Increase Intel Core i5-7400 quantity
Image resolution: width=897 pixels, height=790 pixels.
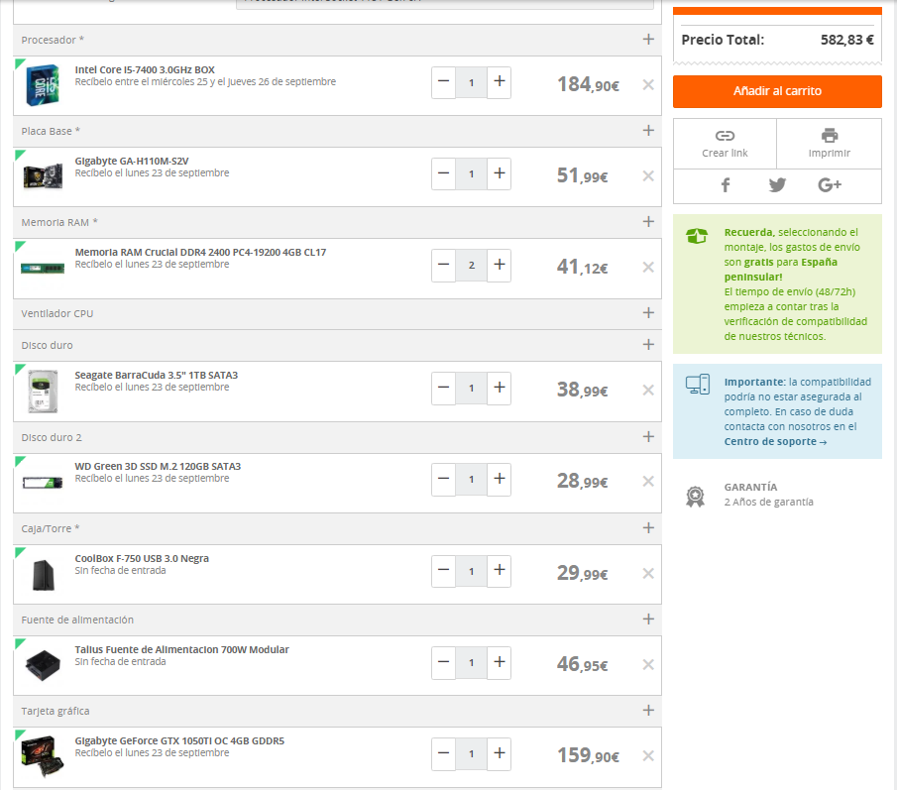click(499, 82)
